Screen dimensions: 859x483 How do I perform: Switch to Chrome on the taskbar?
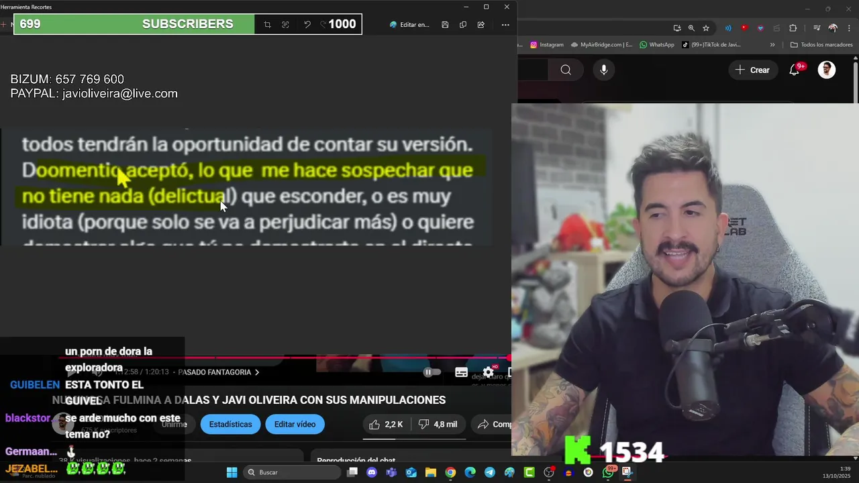(x=450, y=472)
